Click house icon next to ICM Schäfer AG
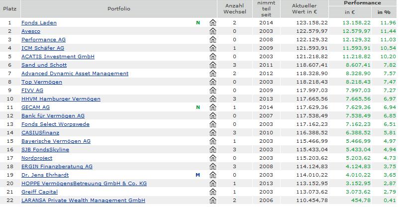This screenshot has height=207, width=401. pos(212,48)
